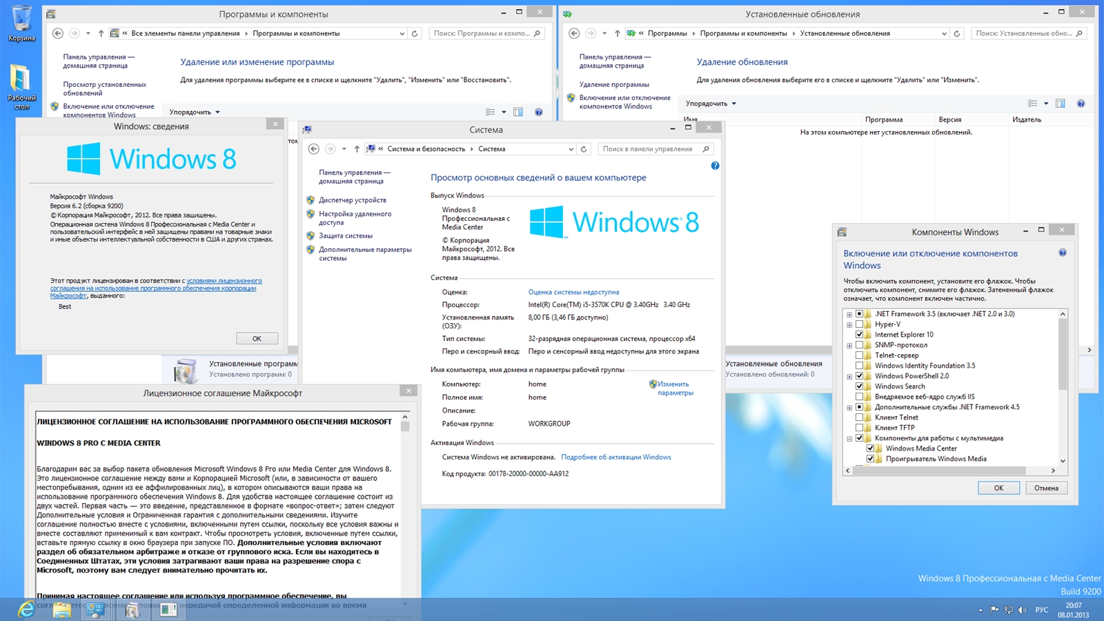Toggle the Hyper-V checkbox

pyautogui.click(x=859, y=324)
